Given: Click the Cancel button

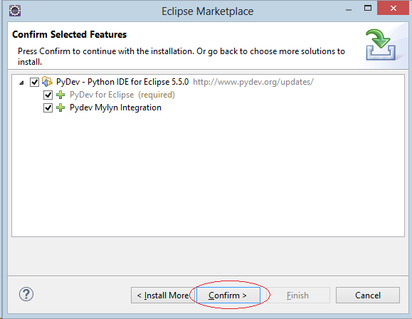Looking at the screenshot, I should 368,296.
